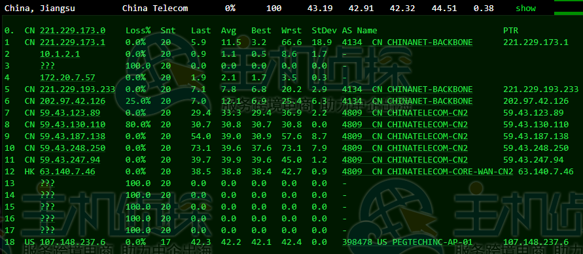This screenshot has height=254, width=583.
Task: Click the CHINATELECOM-CORE-WAN-CN2 AS link
Action: coord(427,172)
